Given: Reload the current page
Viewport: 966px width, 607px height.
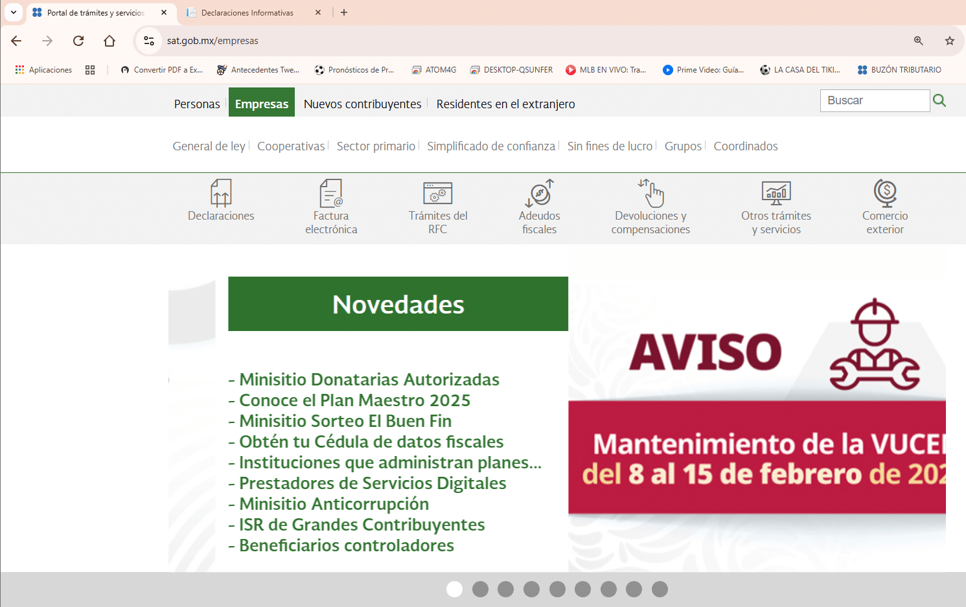Looking at the screenshot, I should pos(78,40).
